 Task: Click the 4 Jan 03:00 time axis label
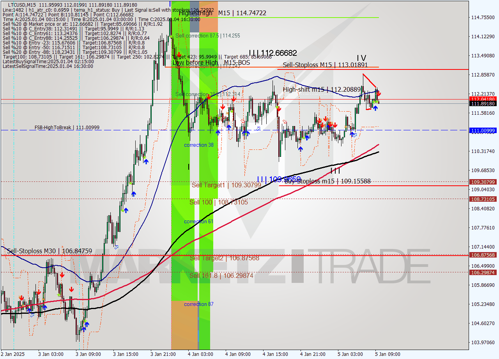(201, 354)
